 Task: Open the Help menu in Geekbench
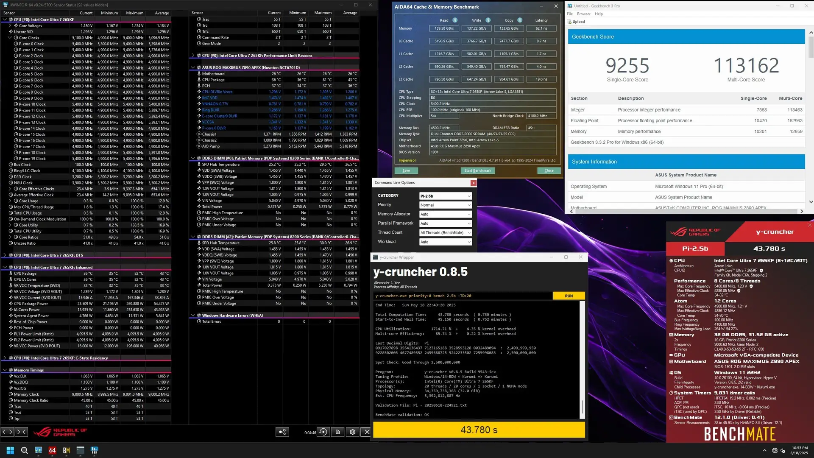pos(599,14)
